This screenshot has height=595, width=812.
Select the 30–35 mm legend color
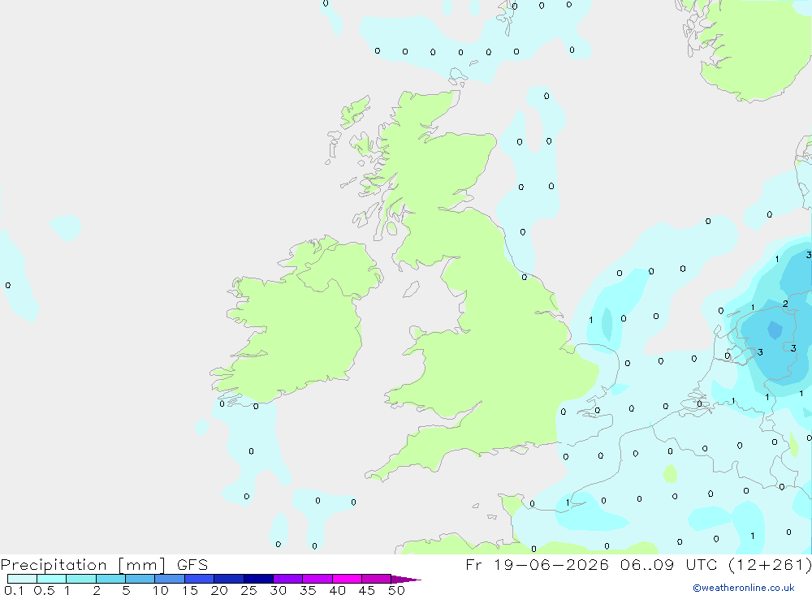[x=287, y=579]
